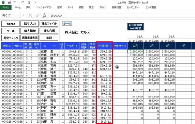Click the Save icon in quick access toolbar

point(9,2)
